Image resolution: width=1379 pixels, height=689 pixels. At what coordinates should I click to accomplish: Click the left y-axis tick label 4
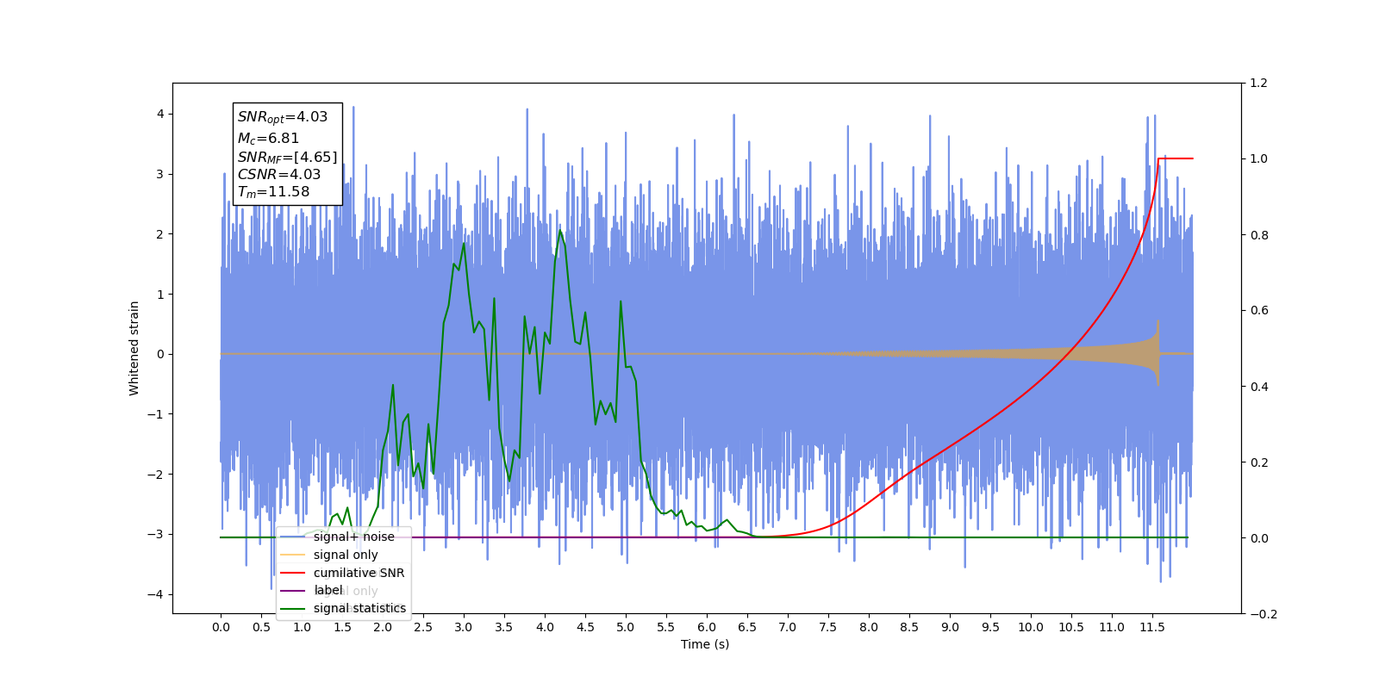(x=160, y=114)
